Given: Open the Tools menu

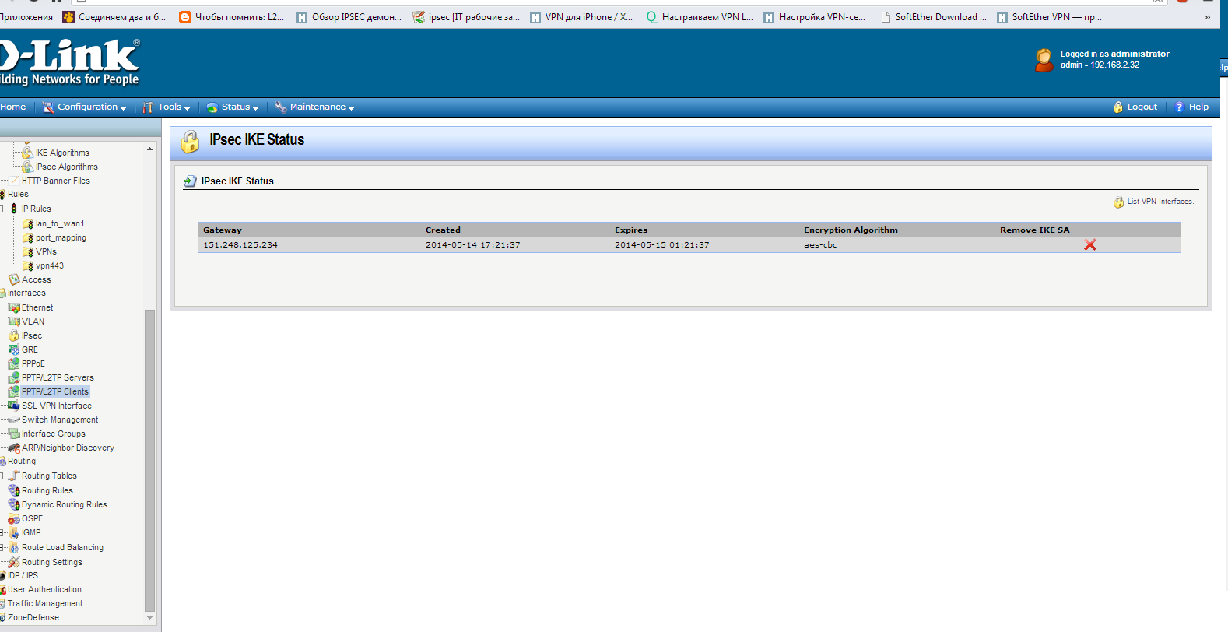Looking at the screenshot, I should pos(167,107).
